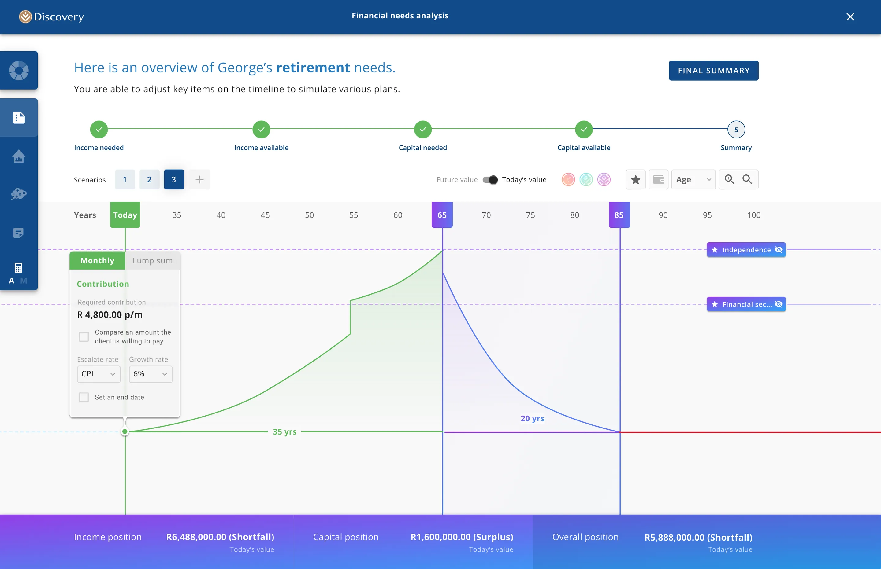Select scenario 3
The width and height of the screenshot is (881, 569).
click(174, 180)
